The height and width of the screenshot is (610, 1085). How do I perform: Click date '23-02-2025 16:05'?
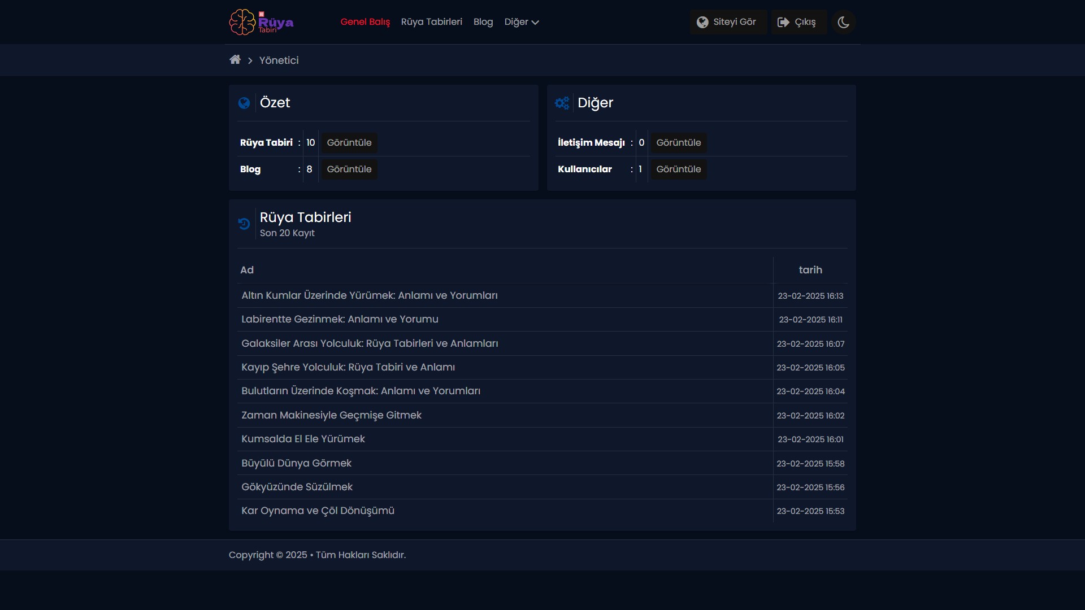810,368
